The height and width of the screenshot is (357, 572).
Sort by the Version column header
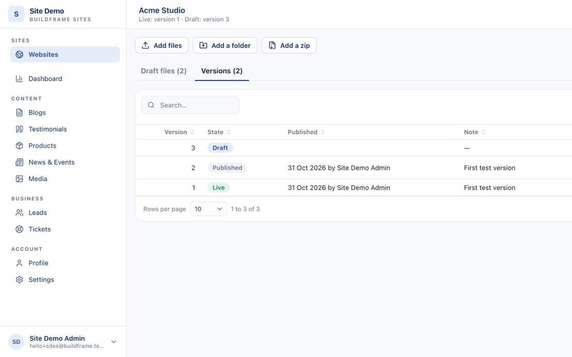click(179, 132)
